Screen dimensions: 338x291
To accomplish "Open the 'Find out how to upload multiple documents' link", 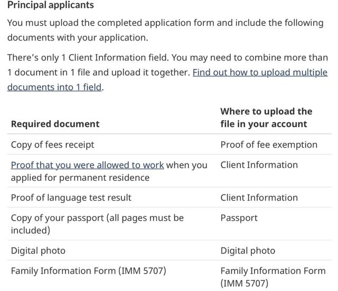I will (x=260, y=73).
